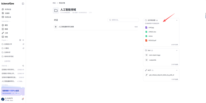Click the siPb00i.xlsx spreadsheet icon
The image size is (206, 103).
click(146, 32)
